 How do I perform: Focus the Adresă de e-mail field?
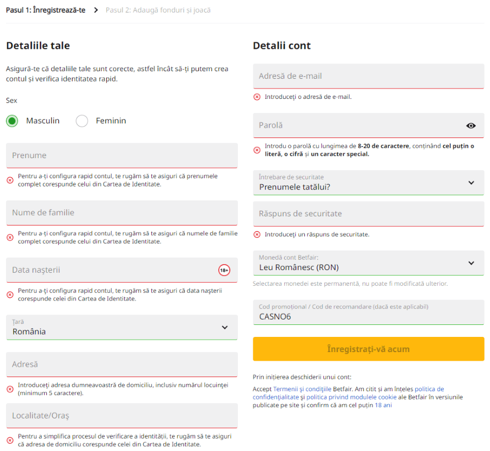click(x=369, y=76)
